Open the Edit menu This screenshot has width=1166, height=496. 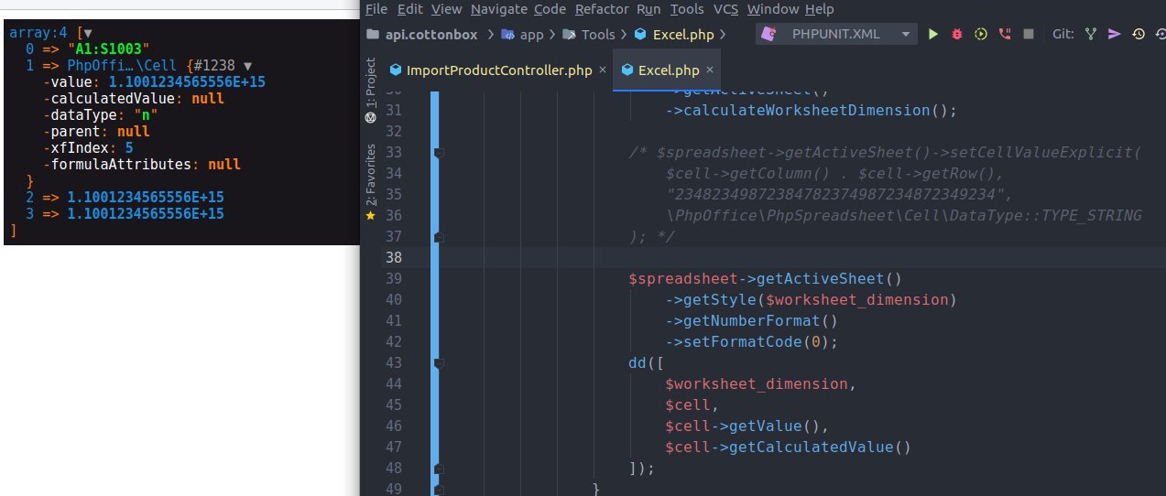point(409,9)
